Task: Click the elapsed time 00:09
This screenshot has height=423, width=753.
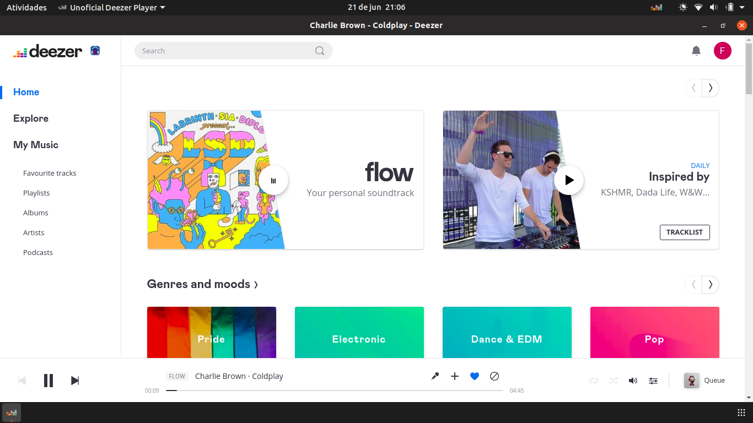Action: click(152, 391)
